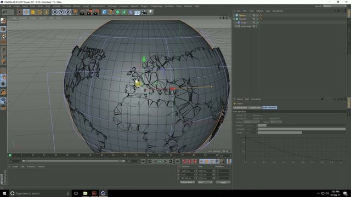Open the Deformer objects icon
The image size is (351, 197).
click(x=131, y=12)
